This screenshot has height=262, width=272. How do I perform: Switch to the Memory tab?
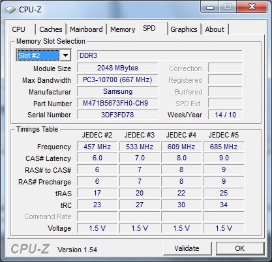[x=123, y=29]
